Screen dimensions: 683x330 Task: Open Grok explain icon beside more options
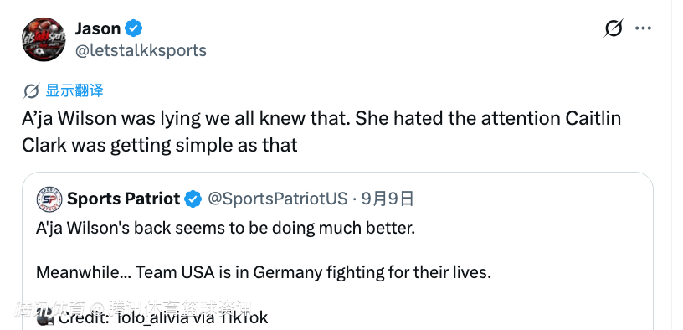(x=614, y=28)
